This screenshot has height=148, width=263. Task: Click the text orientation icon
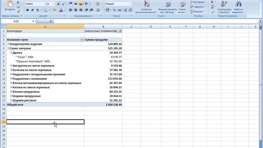(x=87, y=4)
